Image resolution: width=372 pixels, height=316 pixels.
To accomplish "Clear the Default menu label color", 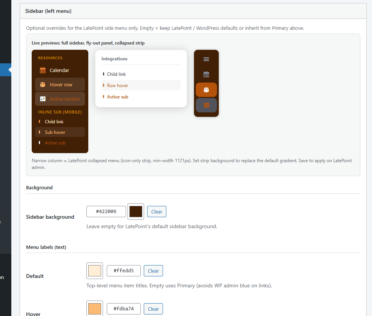I will 153,270.
